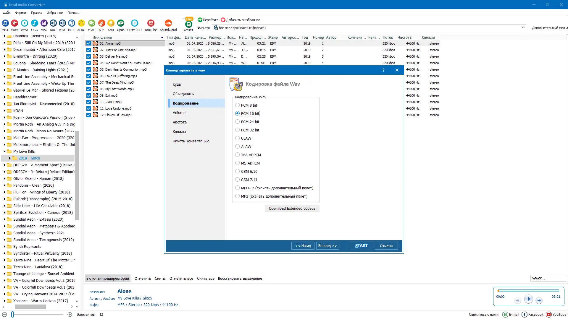Screen dimensions: 568x319
Task: Click the YouTube toolbar icon
Action: pos(151,23)
